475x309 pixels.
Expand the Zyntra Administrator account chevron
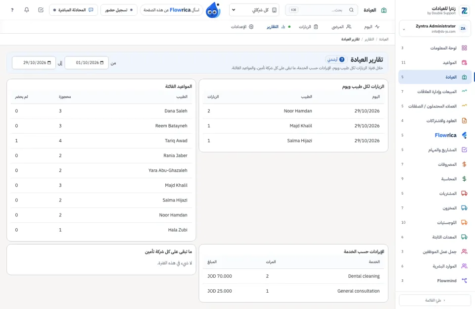pyautogui.click(x=404, y=29)
